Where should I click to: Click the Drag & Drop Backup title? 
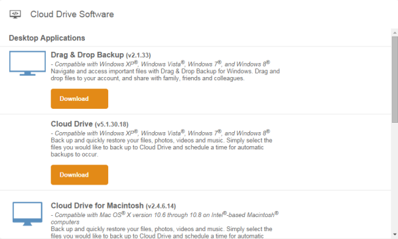(x=87, y=55)
